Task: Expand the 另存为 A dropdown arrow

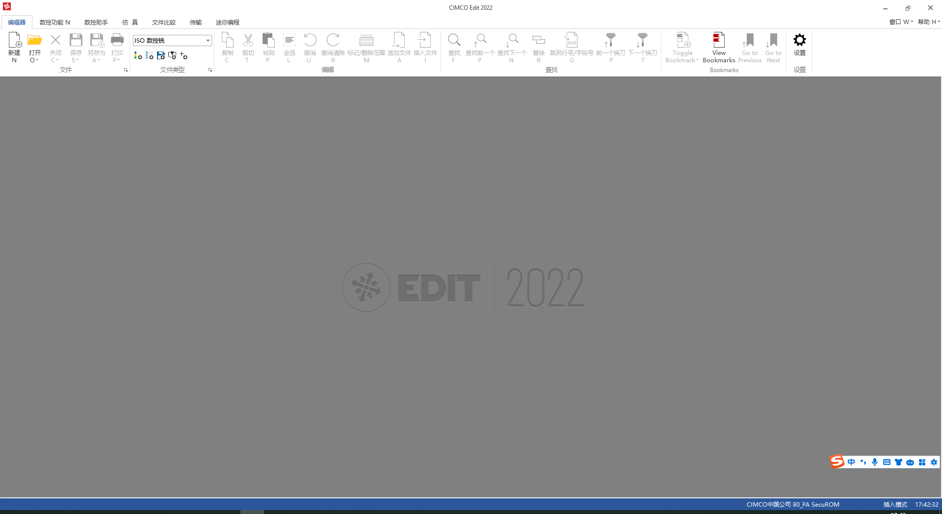Action: coord(100,60)
